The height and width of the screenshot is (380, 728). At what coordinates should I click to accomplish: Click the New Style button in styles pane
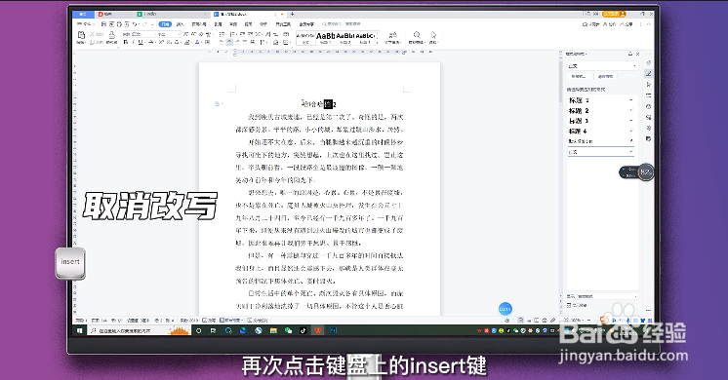(x=579, y=76)
